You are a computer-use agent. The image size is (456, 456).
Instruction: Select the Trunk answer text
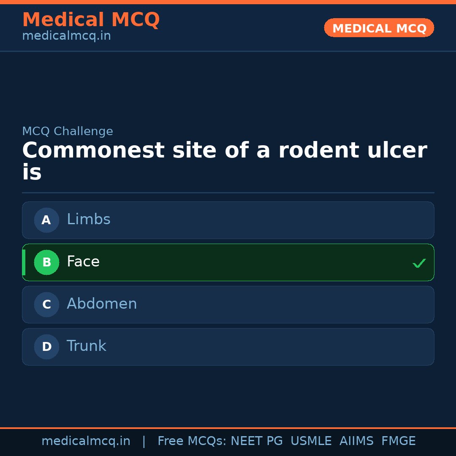(87, 346)
